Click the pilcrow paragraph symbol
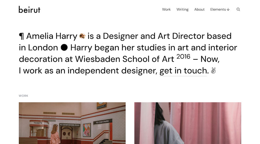 pos(21,36)
